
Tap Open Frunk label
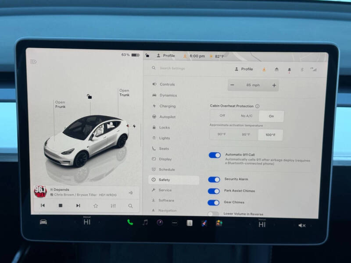(x=61, y=105)
